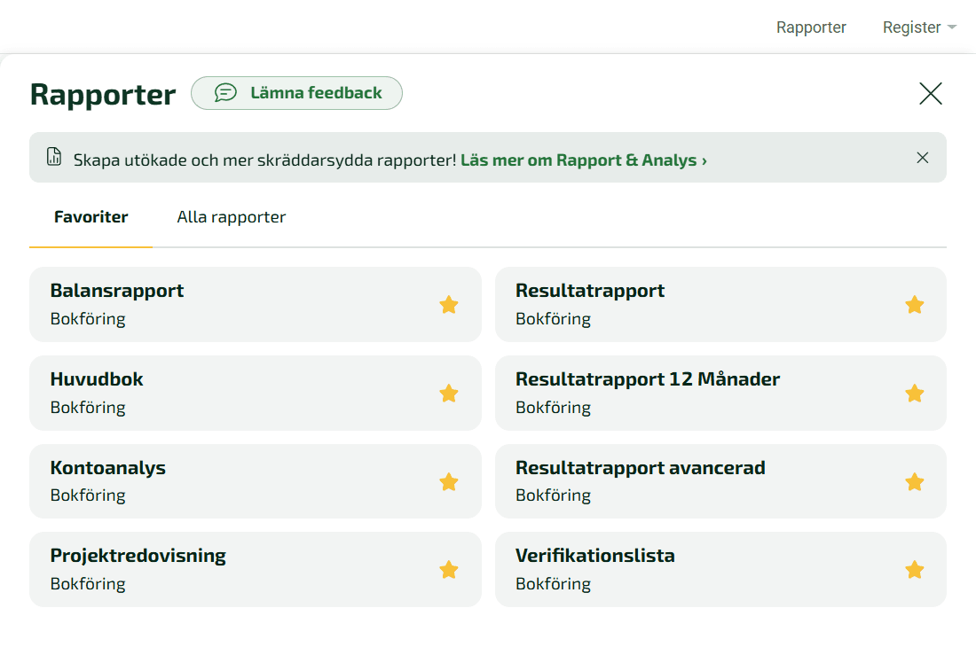Select the Favoriter tab
Screen dimensions: 976x655
coord(90,216)
